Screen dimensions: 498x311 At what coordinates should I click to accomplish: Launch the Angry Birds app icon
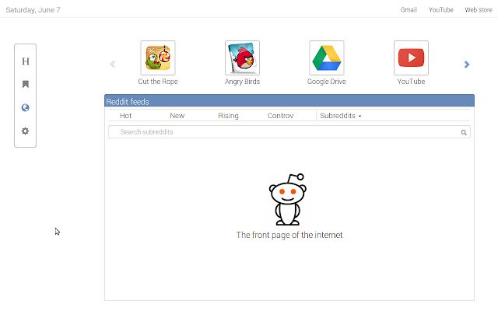click(x=242, y=58)
